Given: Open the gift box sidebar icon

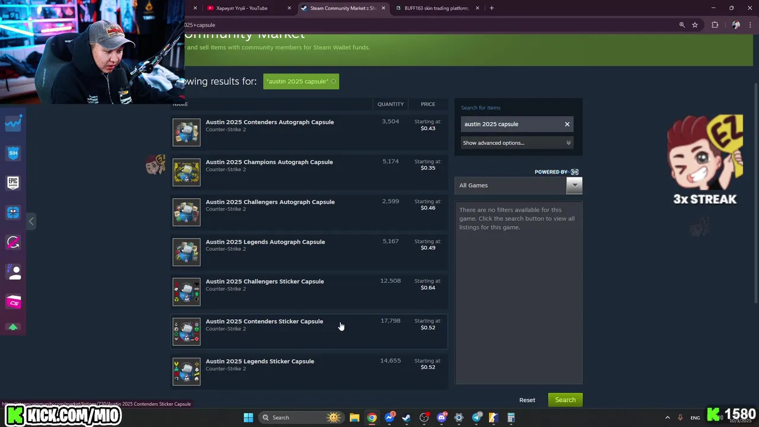Looking at the screenshot, I should pos(13,212).
